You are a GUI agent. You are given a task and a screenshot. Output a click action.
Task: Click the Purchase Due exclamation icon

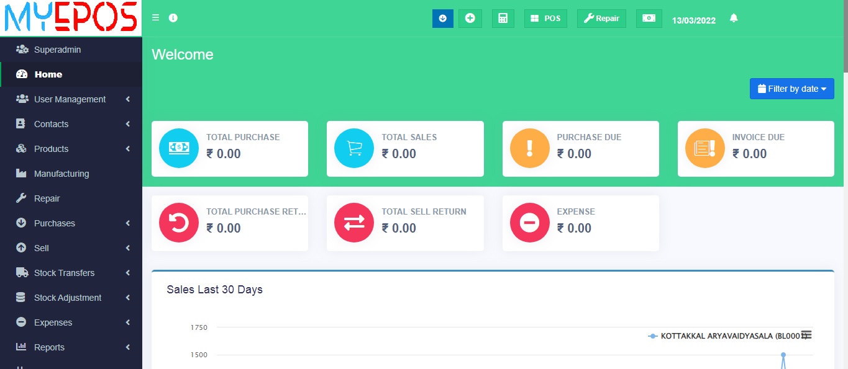530,148
